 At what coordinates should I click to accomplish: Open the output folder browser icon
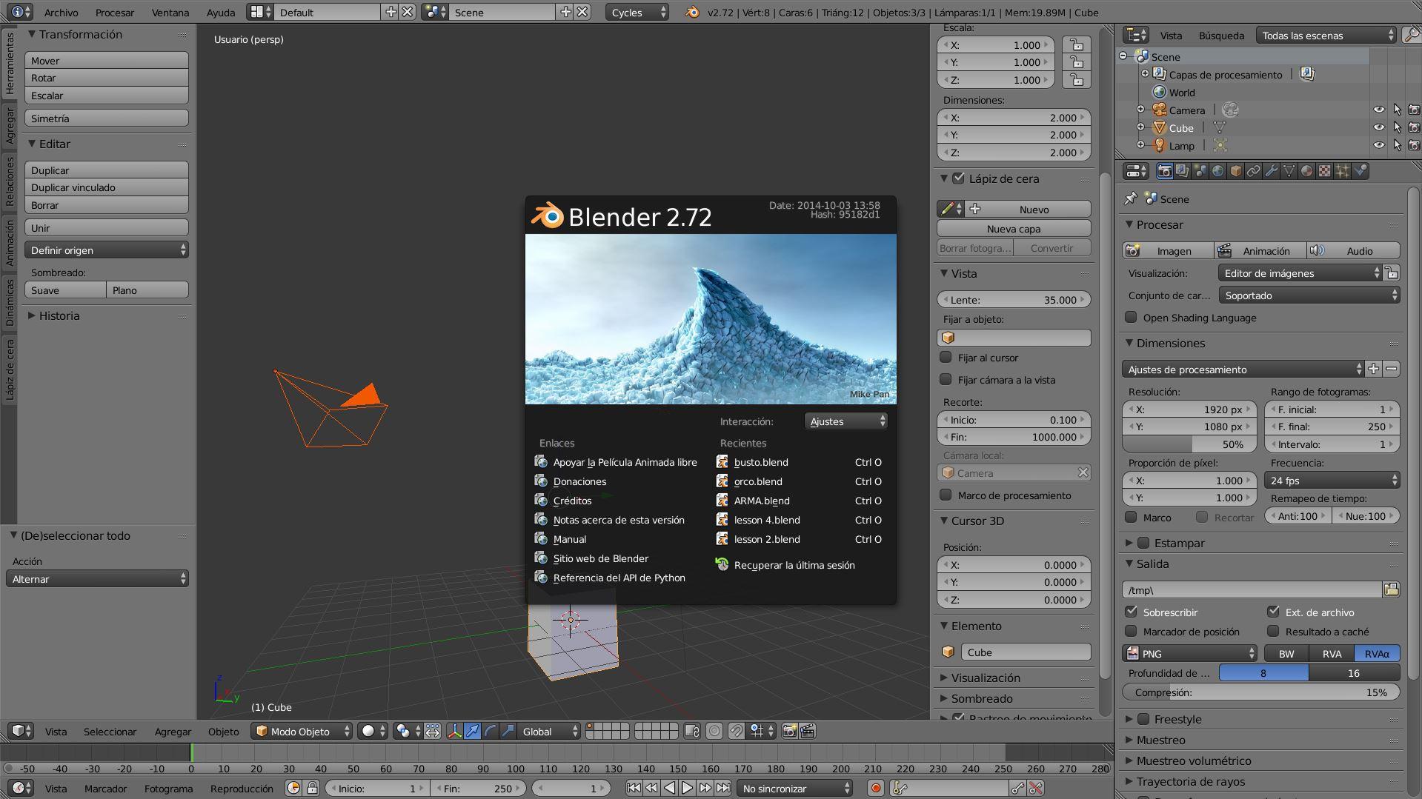[x=1391, y=589]
